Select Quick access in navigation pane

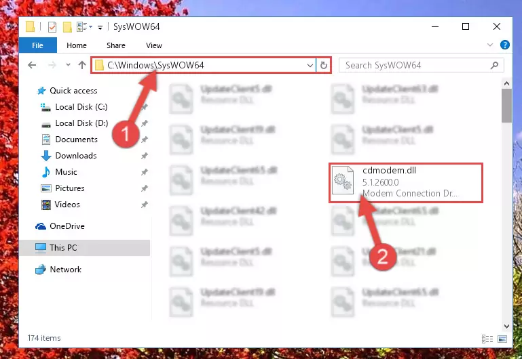[x=73, y=91]
